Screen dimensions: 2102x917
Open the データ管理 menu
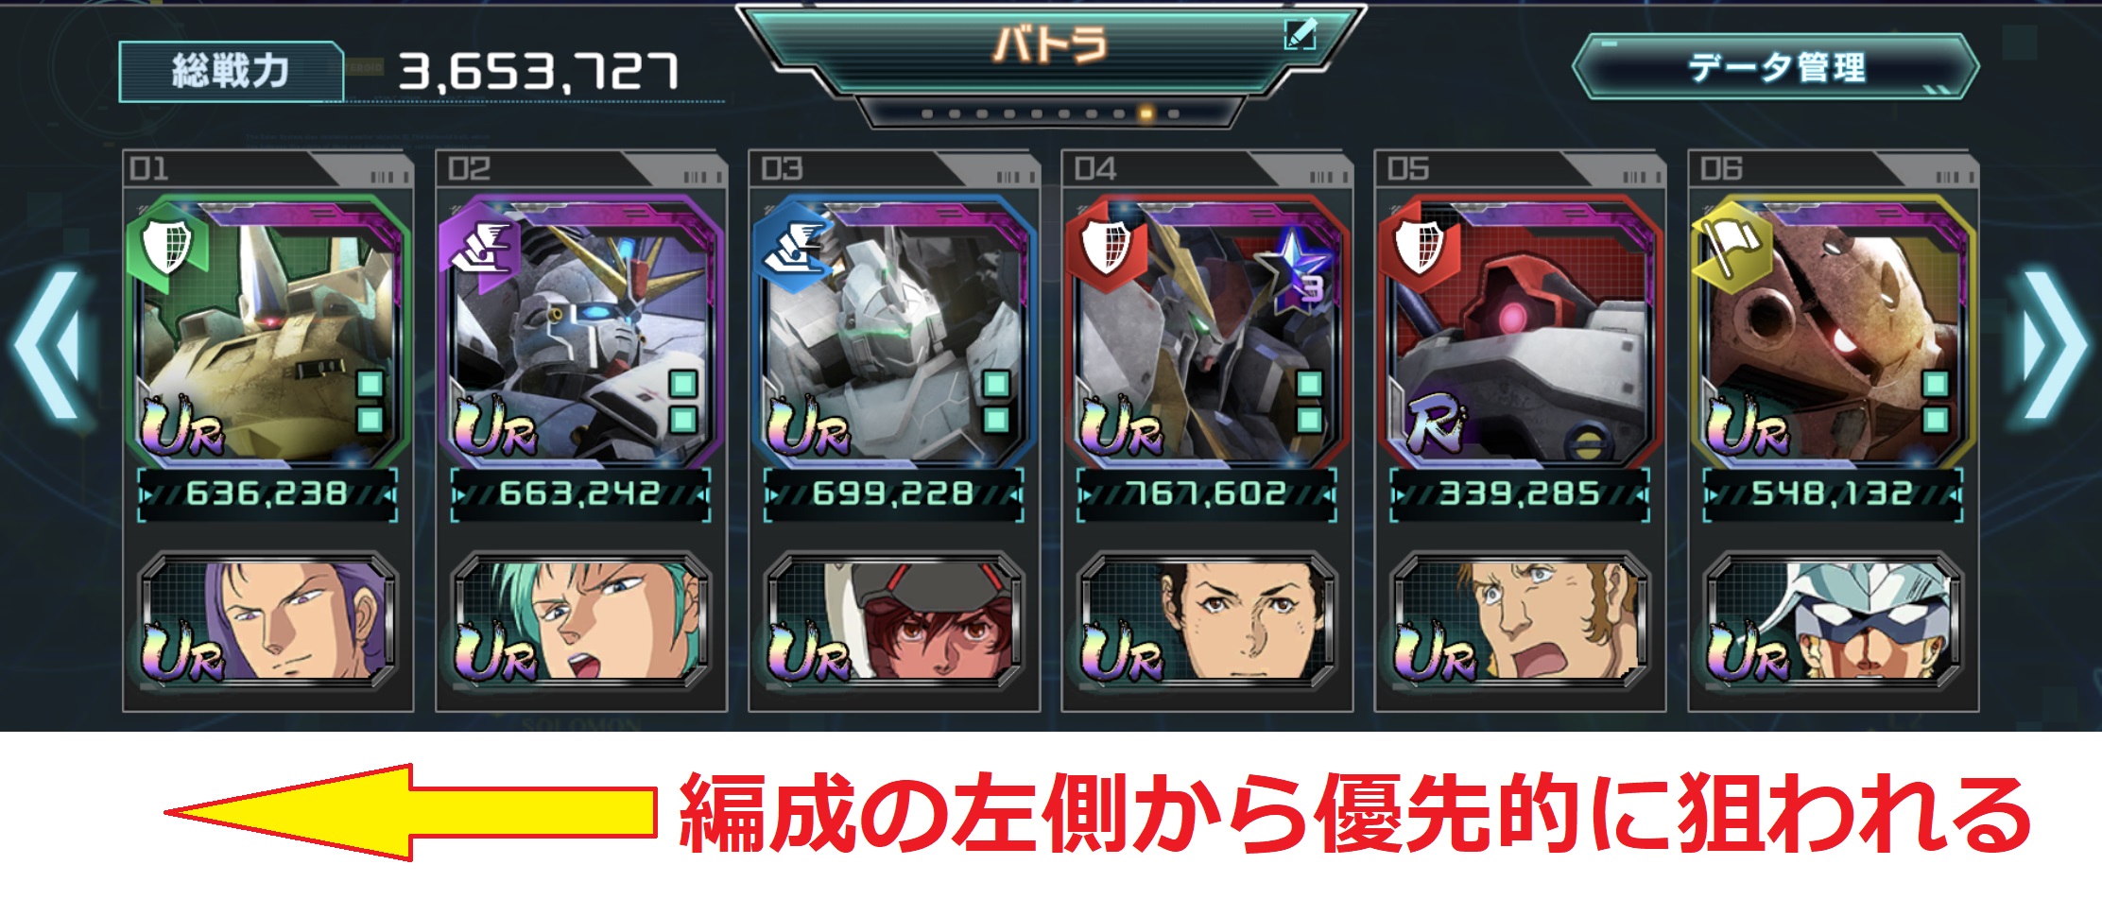tap(1775, 66)
